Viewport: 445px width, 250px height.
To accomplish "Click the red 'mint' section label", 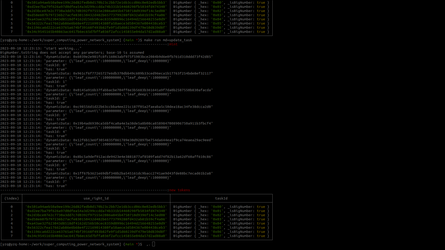I will pyautogui.click(x=173, y=44).
